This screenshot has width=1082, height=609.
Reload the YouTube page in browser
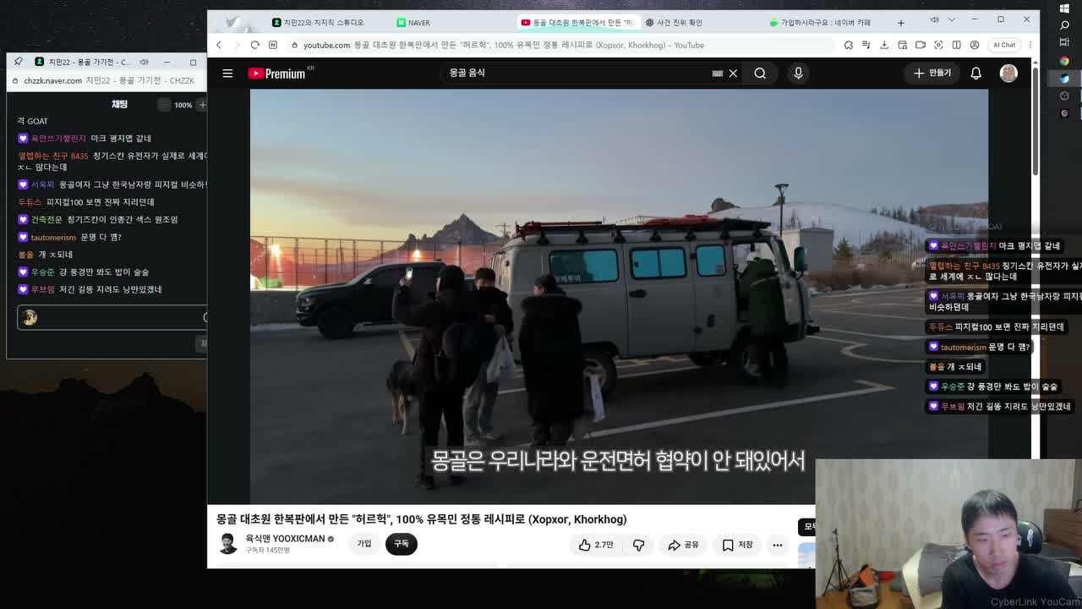pyautogui.click(x=254, y=45)
